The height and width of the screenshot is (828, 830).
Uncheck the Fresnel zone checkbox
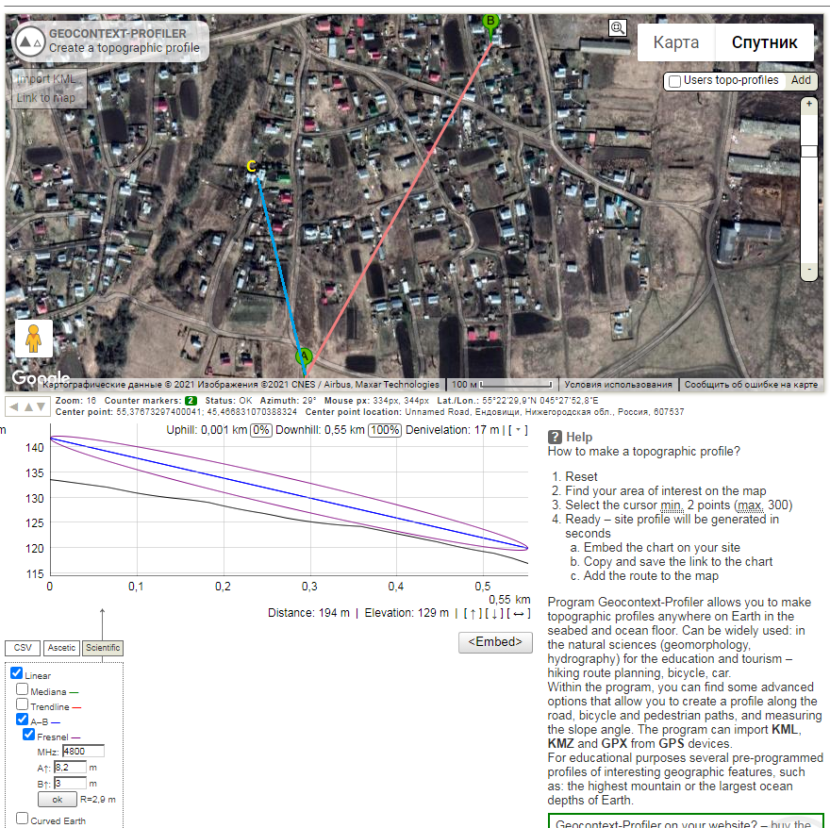click(x=28, y=735)
